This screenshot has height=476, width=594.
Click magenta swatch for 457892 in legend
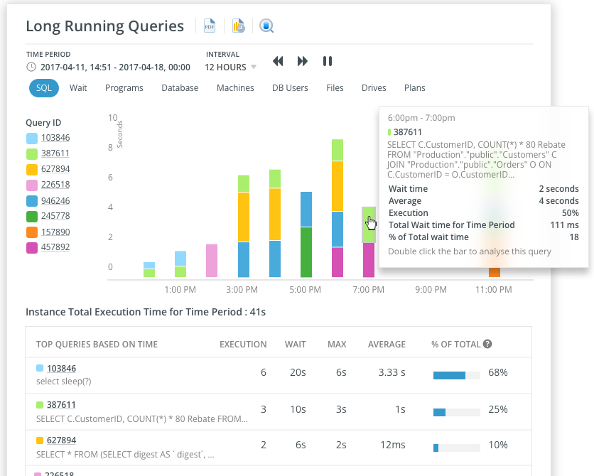tap(32, 248)
